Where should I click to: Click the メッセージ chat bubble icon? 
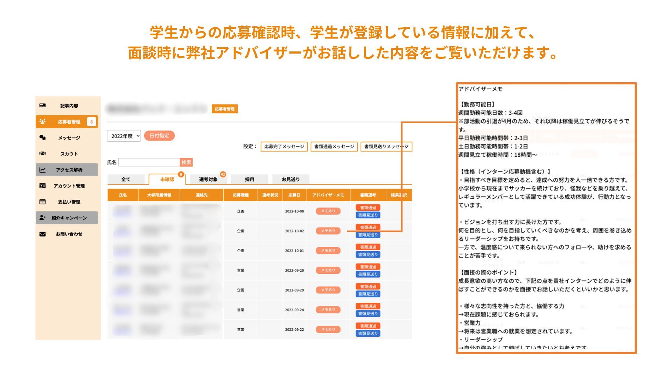point(42,138)
